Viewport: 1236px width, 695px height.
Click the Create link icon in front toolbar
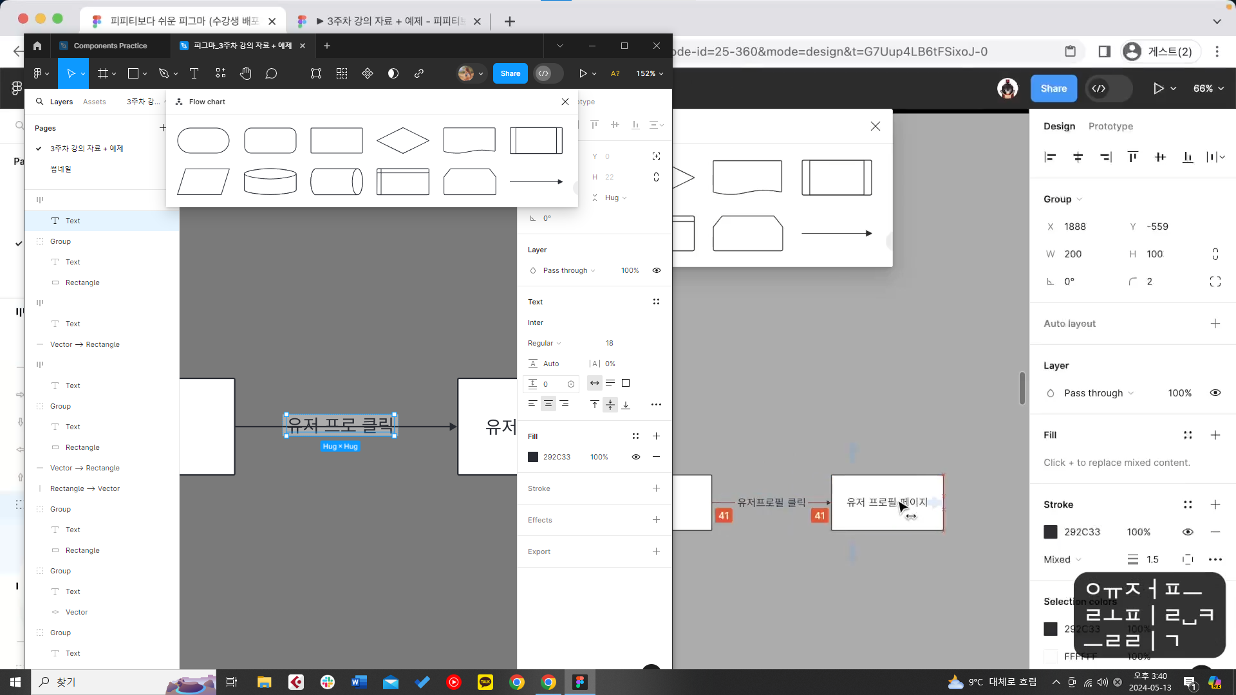(x=419, y=73)
